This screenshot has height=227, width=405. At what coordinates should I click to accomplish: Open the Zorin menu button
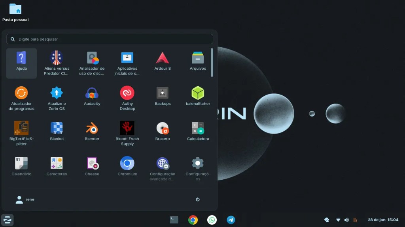tap(7, 220)
